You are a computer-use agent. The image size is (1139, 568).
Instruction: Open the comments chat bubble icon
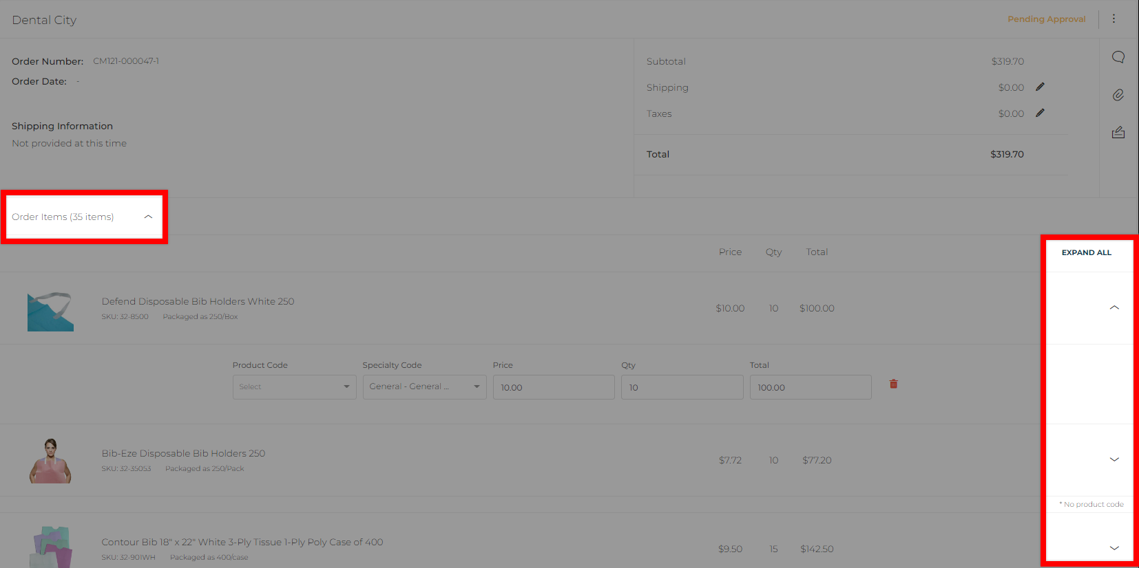click(1118, 57)
